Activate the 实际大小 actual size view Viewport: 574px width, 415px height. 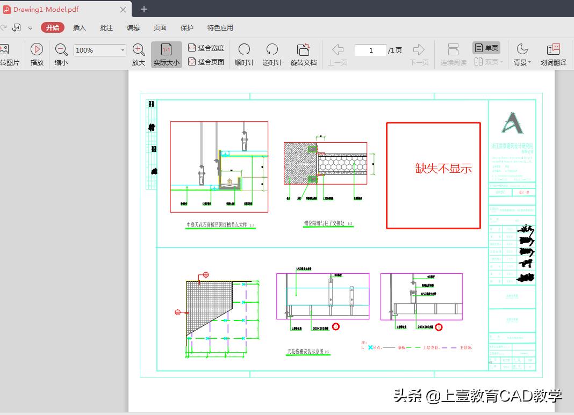coord(166,54)
